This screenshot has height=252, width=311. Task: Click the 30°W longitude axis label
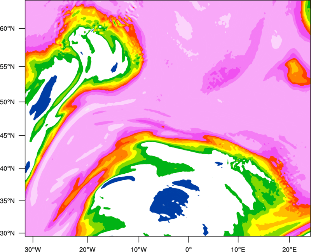33,249
